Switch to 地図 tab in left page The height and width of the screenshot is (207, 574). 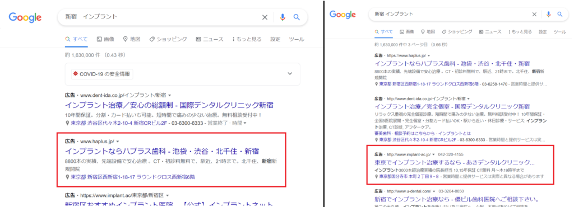pos(132,39)
